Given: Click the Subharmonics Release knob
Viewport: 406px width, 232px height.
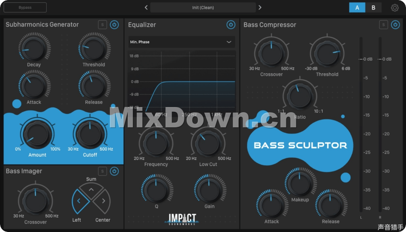Looking at the screenshot, I should (x=94, y=86).
